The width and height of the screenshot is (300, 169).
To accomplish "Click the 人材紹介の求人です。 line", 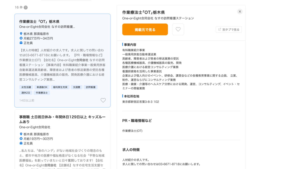I will pyautogui.click(x=136, y=160).
